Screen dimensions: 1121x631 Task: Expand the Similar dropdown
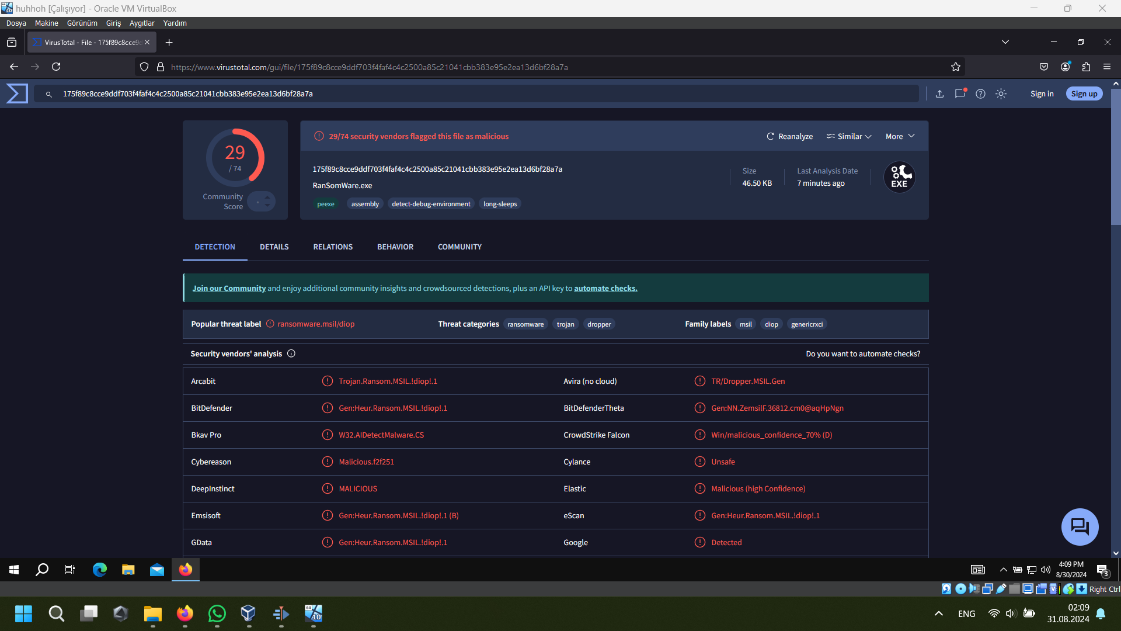click(x=849, y=136)
